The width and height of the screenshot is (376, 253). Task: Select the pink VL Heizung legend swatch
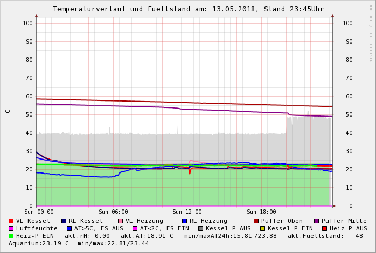click(x=120, y=221)
